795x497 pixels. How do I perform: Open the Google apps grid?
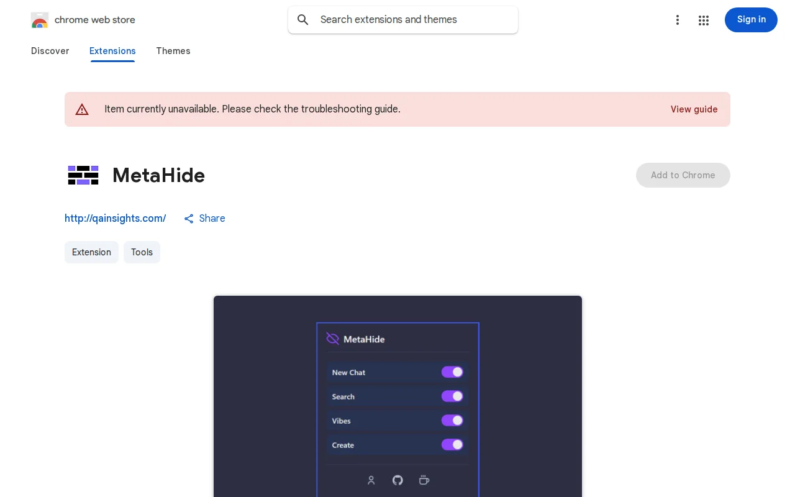(x=704, y=20)
